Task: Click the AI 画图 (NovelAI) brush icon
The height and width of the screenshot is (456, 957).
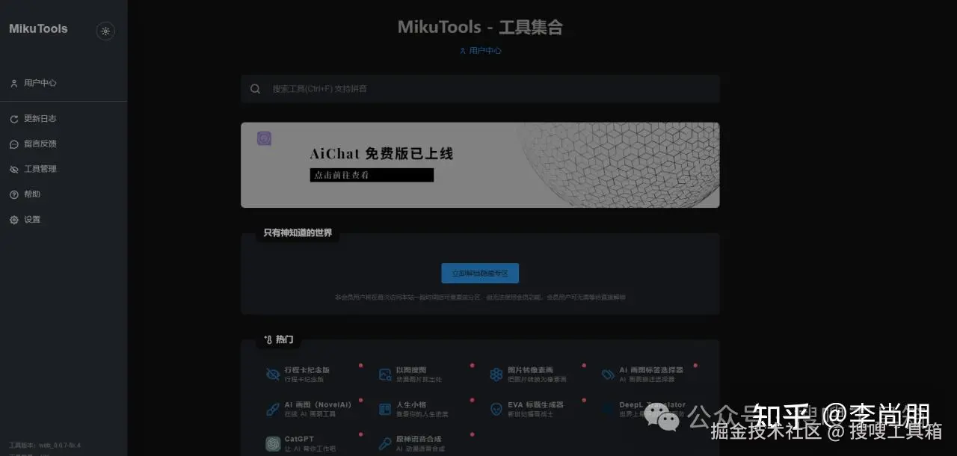Action: pyautogui.click(x=273, y=409)
